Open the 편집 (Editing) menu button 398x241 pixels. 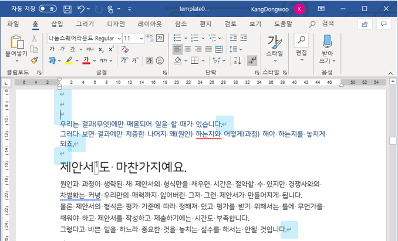point(301,48)
